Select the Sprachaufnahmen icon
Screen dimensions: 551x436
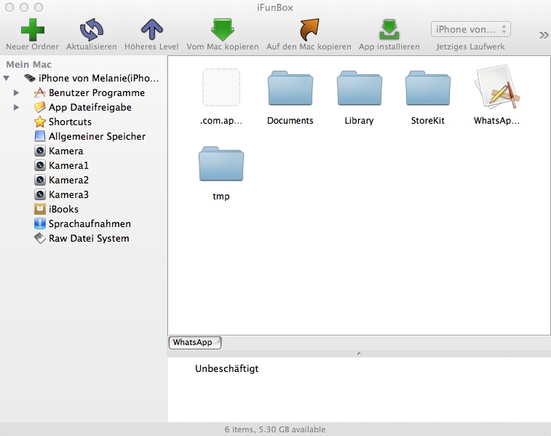40,223
